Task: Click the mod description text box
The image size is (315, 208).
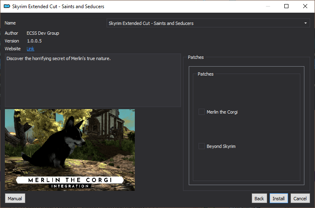Action: pyautogui.click(x=93, y=80)
